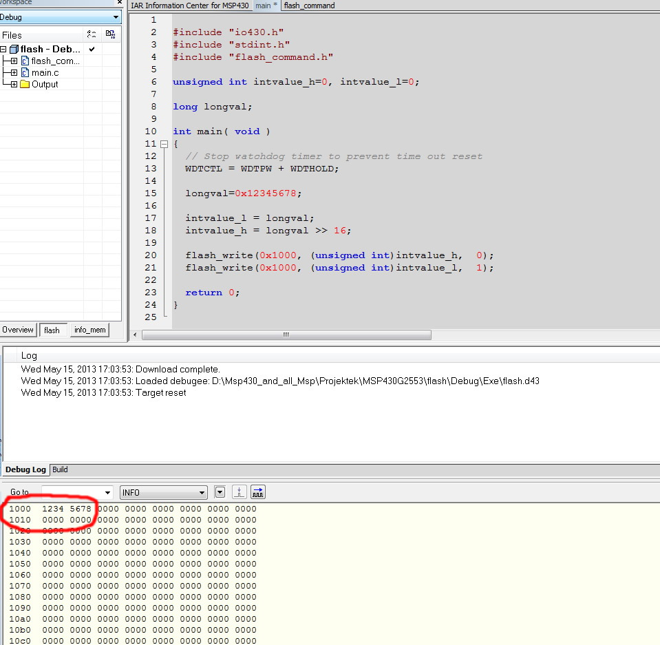660x645 pixels.
Task: Open the IAR Information Center for MSP430 tab
Action: coord(189,6)
